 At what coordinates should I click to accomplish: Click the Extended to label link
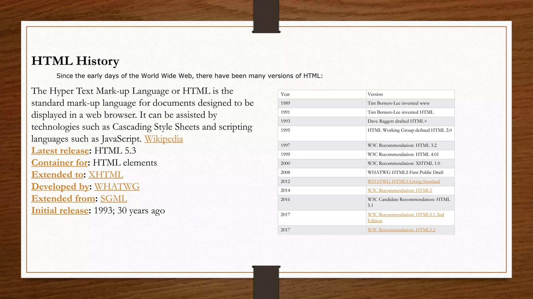click(58, 175)
